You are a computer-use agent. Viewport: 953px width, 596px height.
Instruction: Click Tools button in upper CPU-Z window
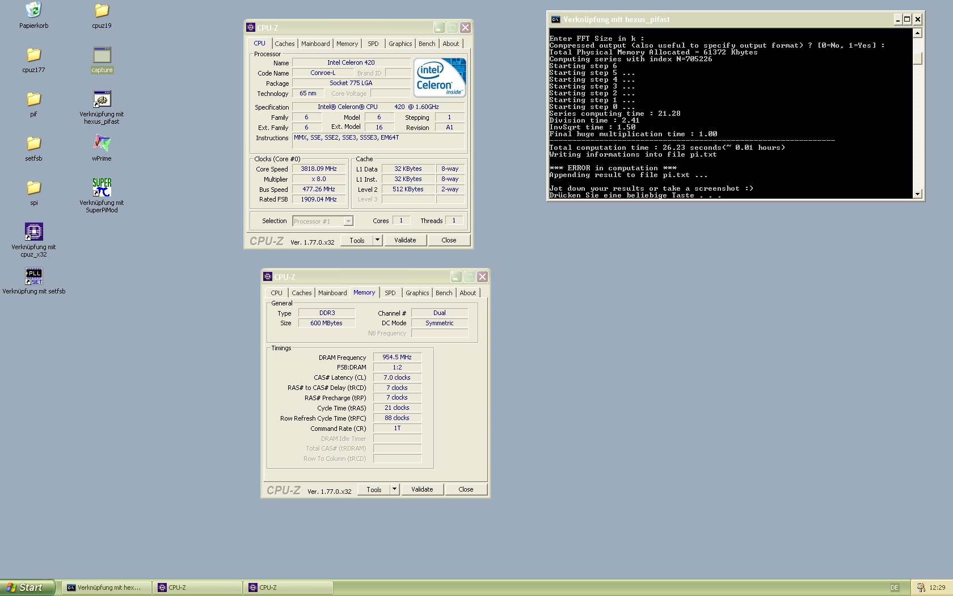coord(357,240)
